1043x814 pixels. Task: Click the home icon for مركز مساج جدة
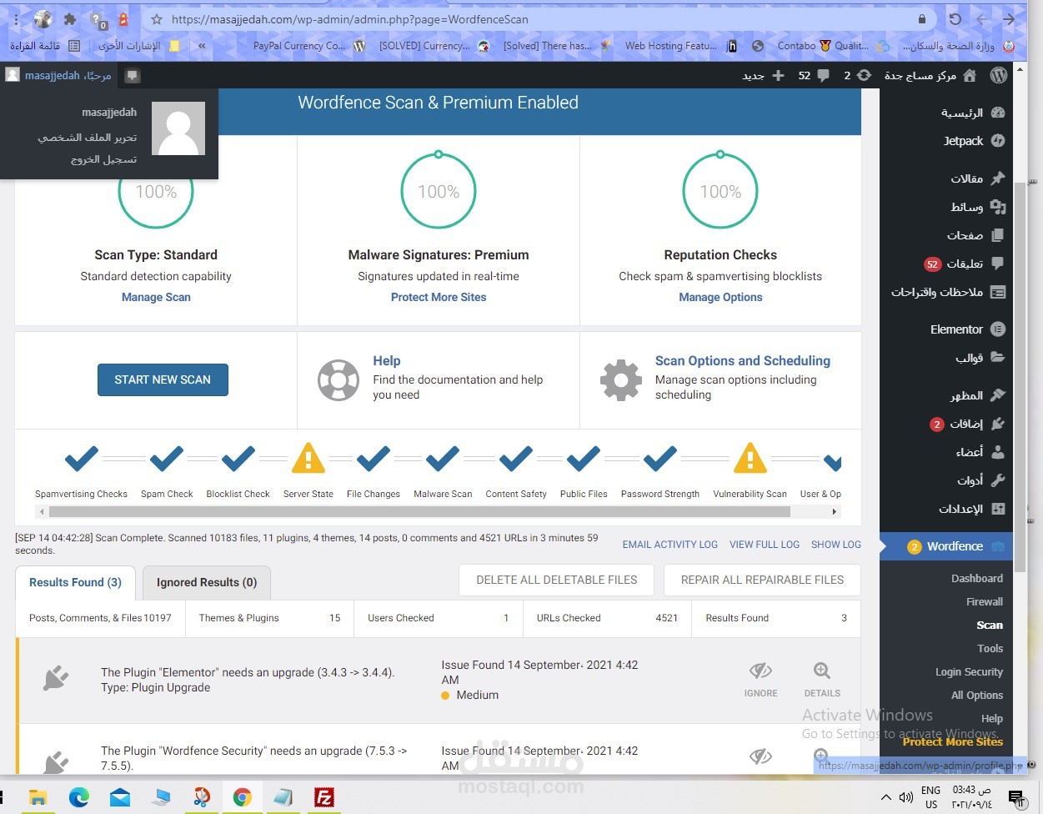(x=970, y=75)
